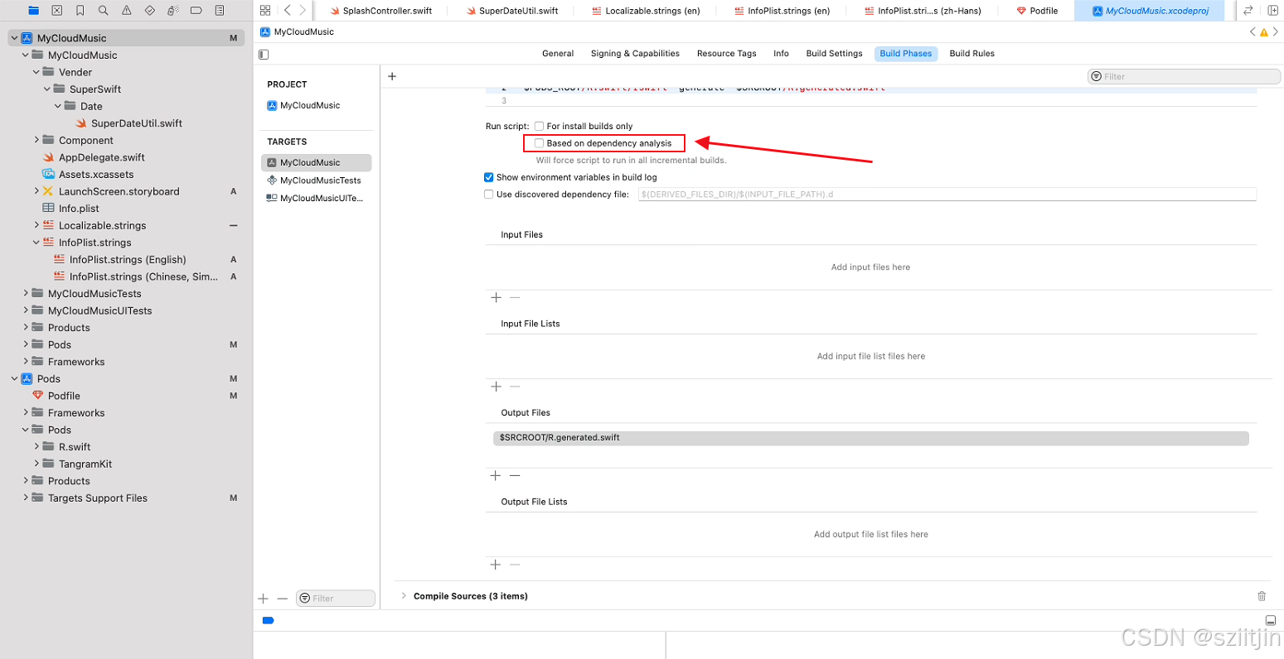
Task: Remove the selected output file
Action: pos(515,476)
